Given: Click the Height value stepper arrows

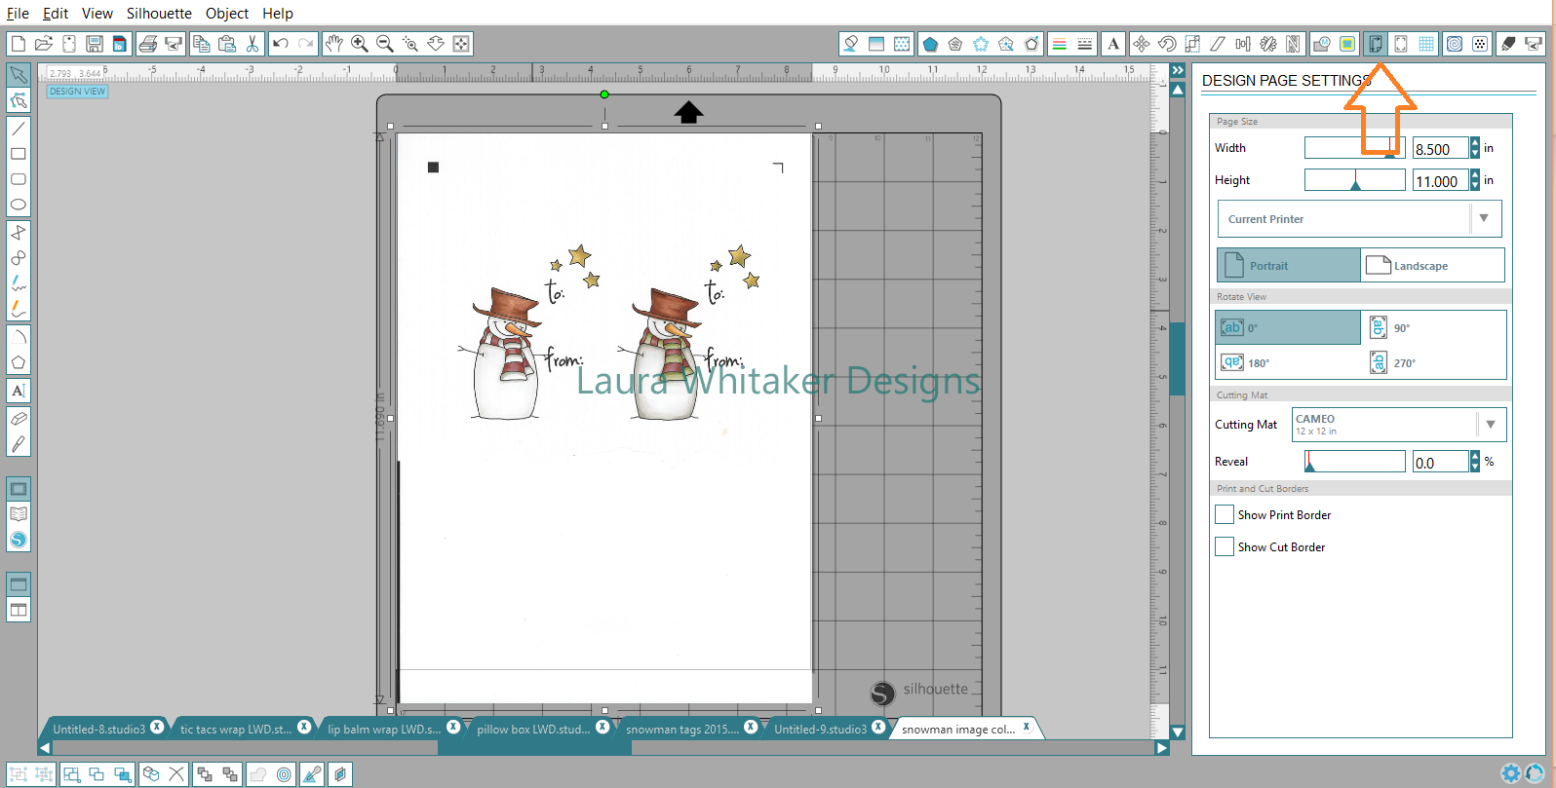Looking at the screenshot, I should [x=1474, y=180].
